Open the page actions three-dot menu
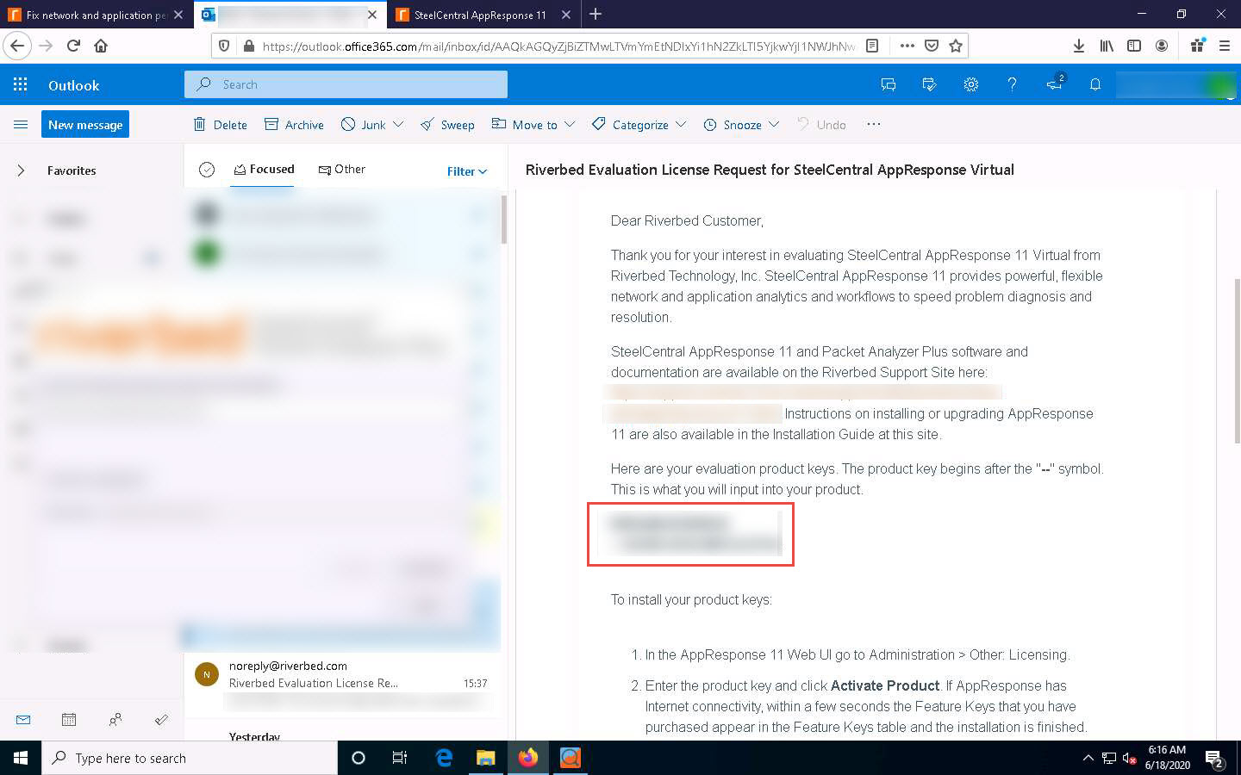 tap(907, 46)
